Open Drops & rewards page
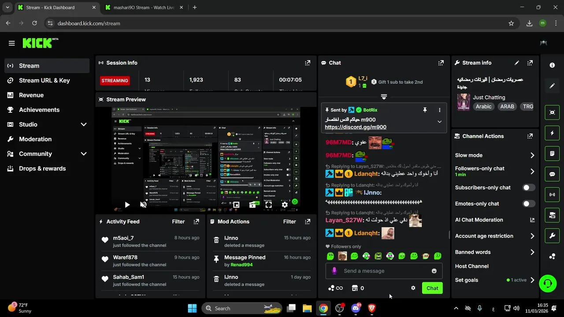Image resolution: width=564 pixels, height=317 pixels. tap(47, 169)
